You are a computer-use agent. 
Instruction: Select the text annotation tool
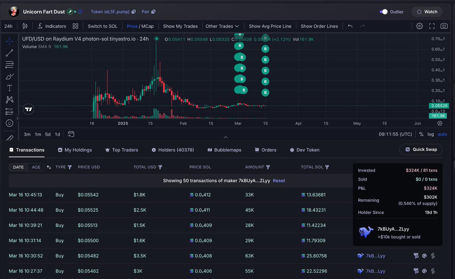(x=9, y=88)
